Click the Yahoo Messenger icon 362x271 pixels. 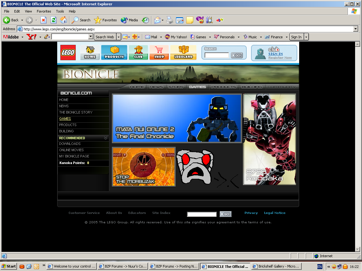pos(200,20)
